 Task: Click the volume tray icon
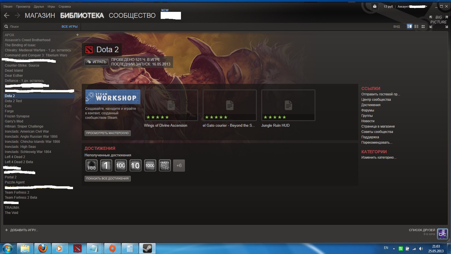click(421, 249)
